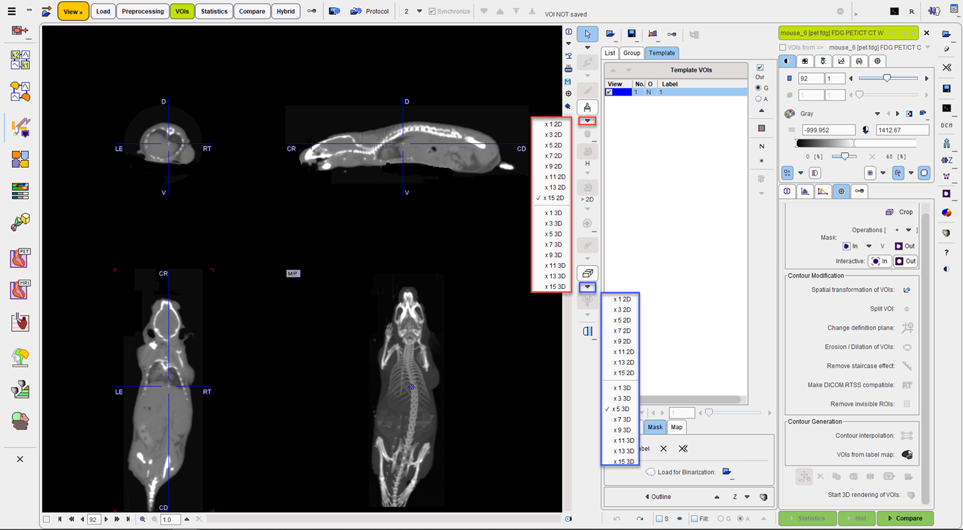Choose checked 'x 5 3D' menu entry
The width and height of the screenshot is (963, 530).
618,409
